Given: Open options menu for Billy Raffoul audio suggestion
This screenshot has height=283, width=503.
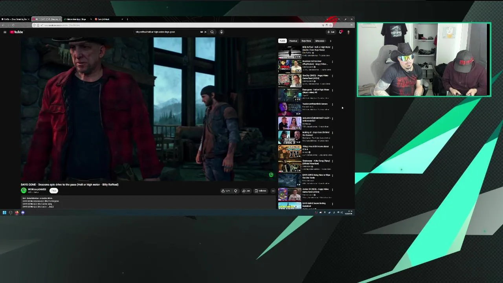Looking at the screenshot, I should tap(332, 48).
